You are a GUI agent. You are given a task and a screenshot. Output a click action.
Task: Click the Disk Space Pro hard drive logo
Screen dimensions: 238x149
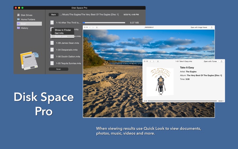pos(29,61)
